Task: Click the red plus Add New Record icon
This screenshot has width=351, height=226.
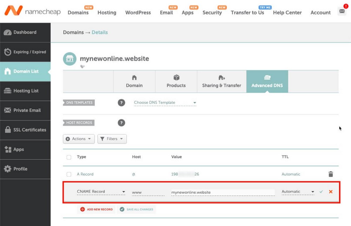Action: tap(82, 209)
